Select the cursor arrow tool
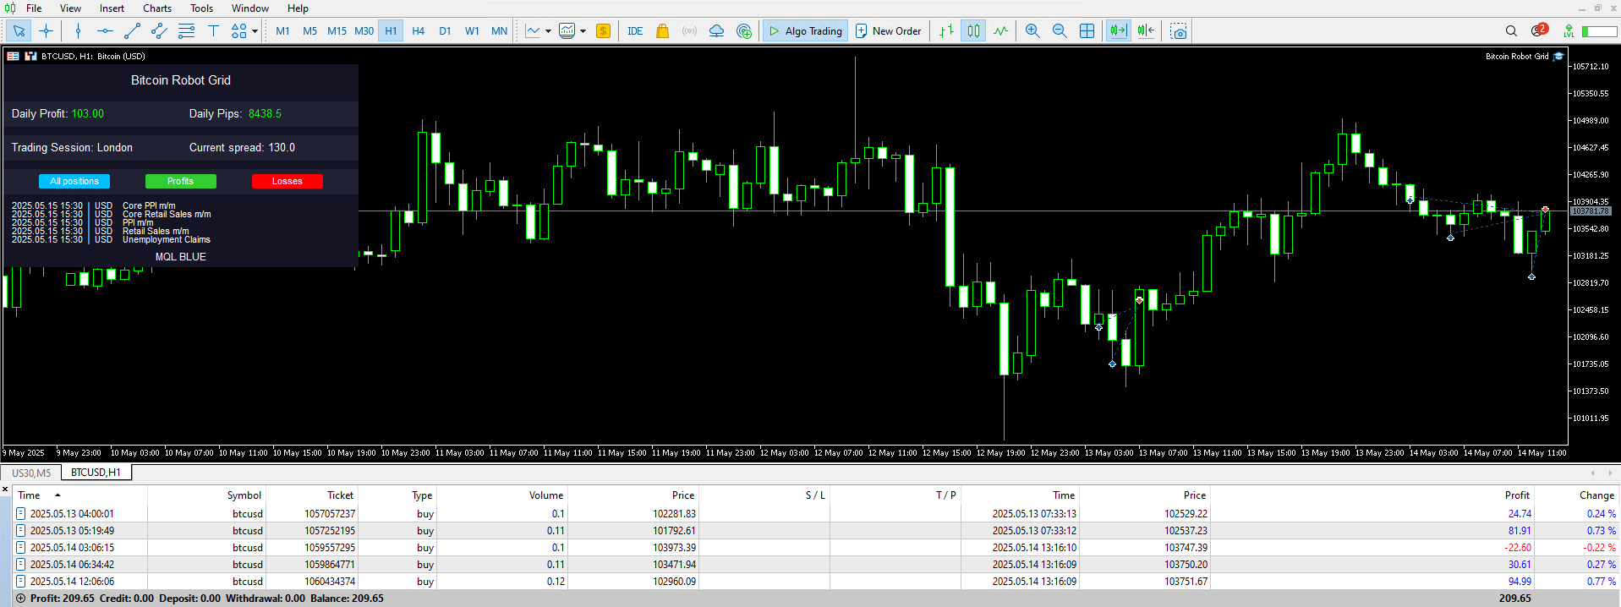Viewport: 1621px width, 607px height. tap(19, 31)
